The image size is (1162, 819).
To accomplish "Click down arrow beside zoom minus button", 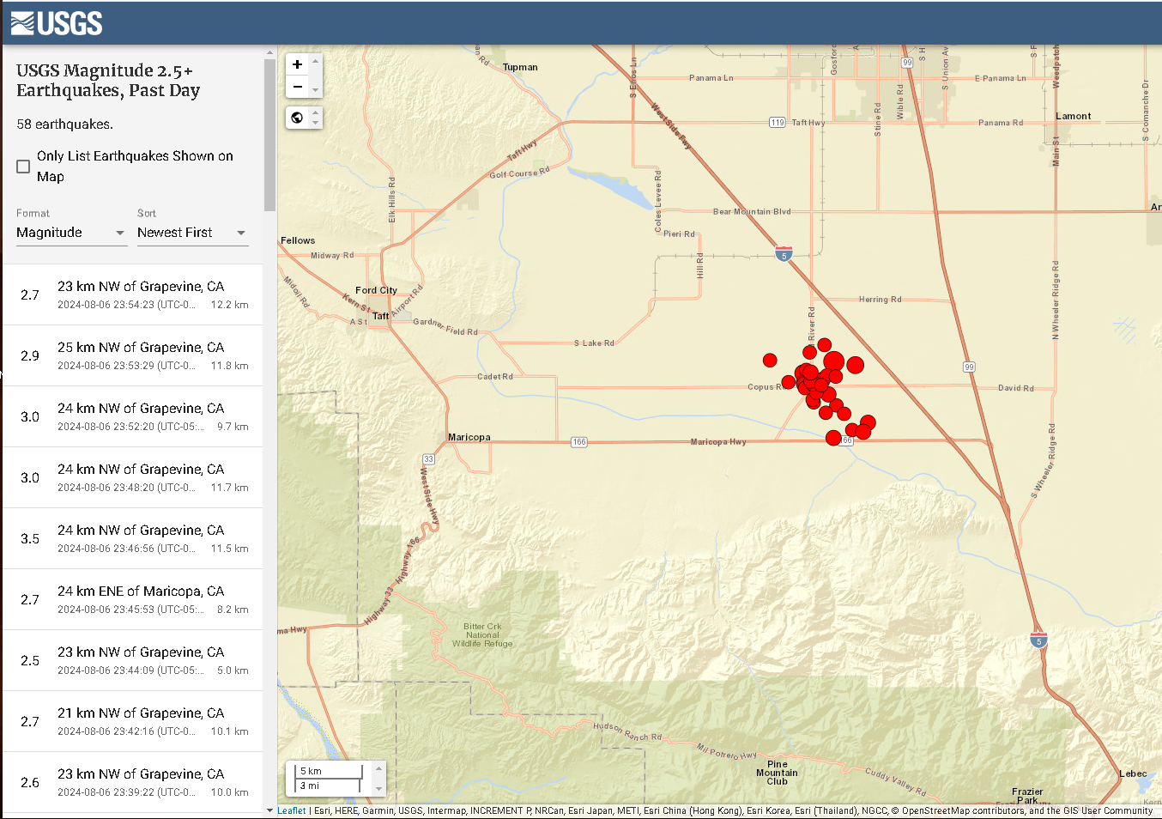I will point(316,89).
